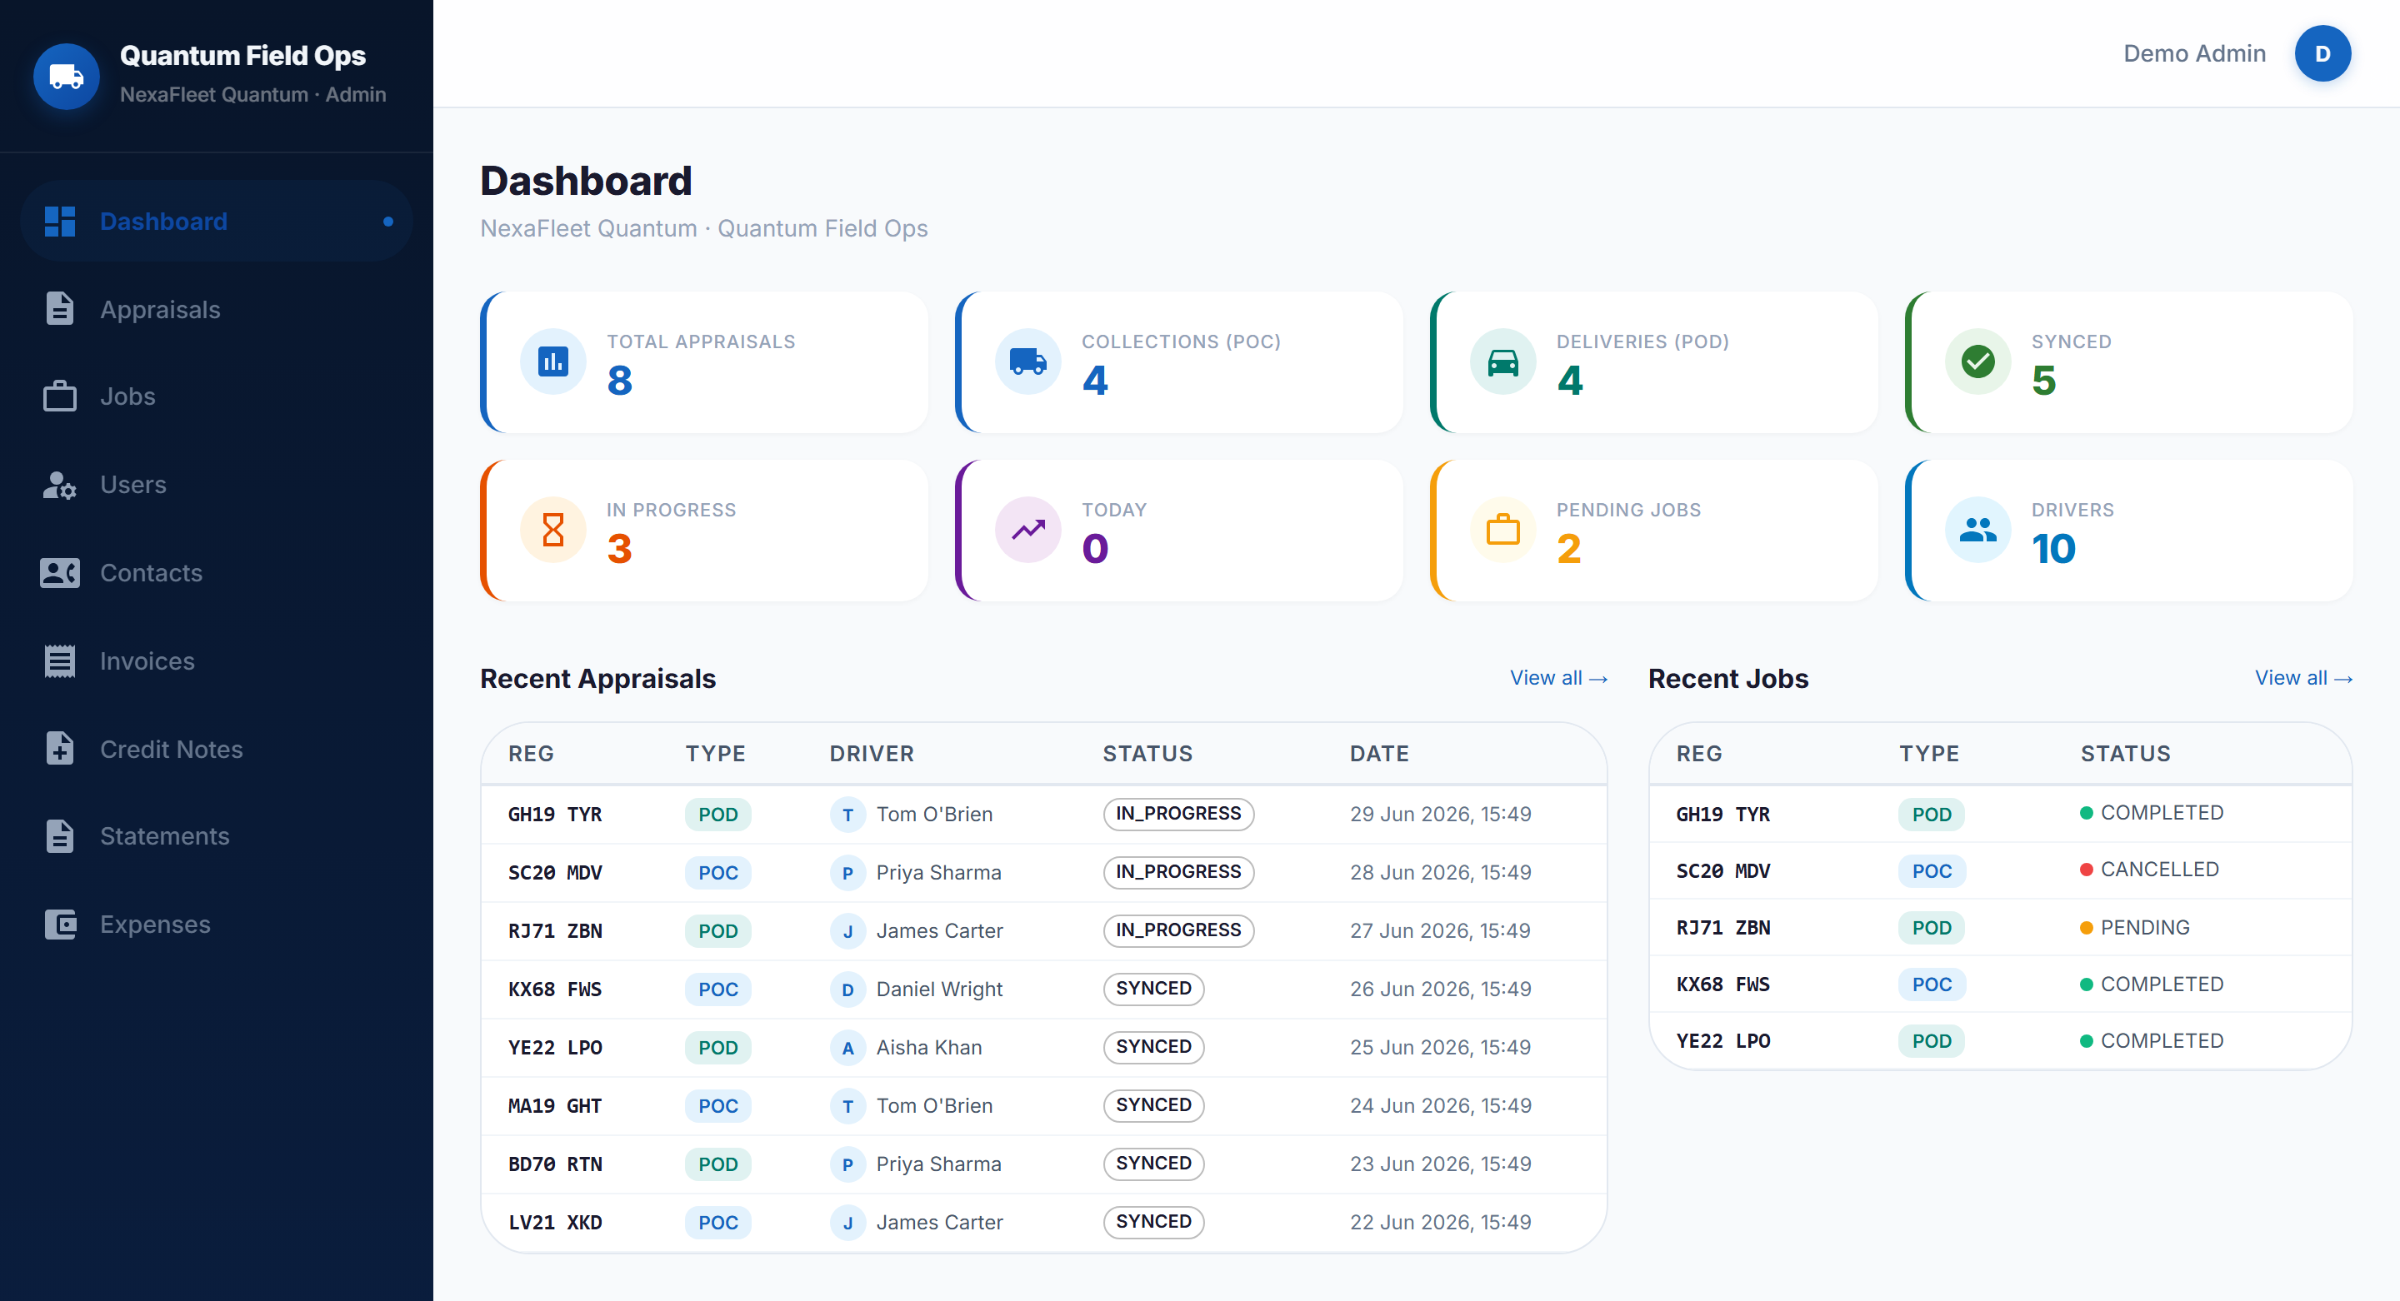
Task: Click James Carter avatar in LV21 XKD row
Action: [x=847, y=1223]
